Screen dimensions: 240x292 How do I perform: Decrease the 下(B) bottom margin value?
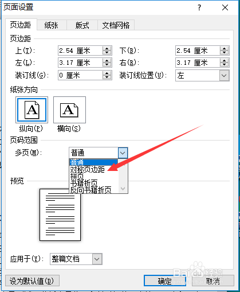coord(225,53)
